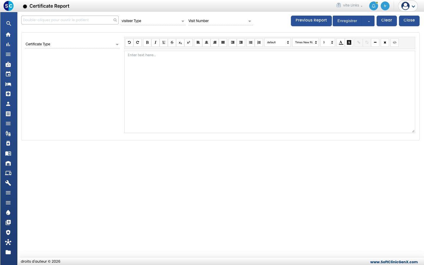Click inside the Enter text editor area
The image size is (424, 265).
click(x=270, y=92)
